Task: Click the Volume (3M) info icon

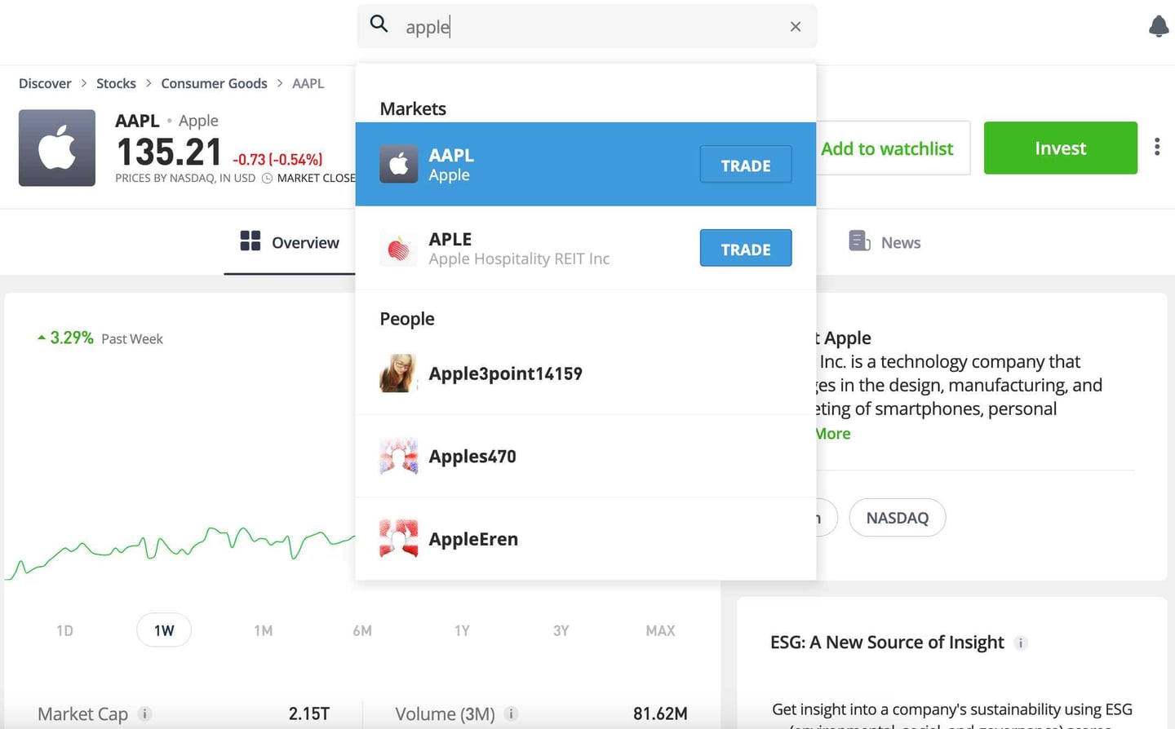Action: (x=512, y=714)
